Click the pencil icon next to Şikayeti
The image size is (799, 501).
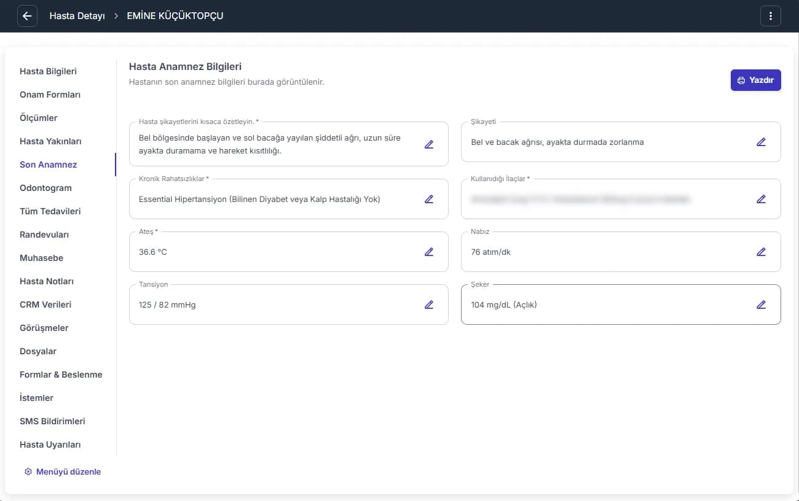click(x=761, y=142)
